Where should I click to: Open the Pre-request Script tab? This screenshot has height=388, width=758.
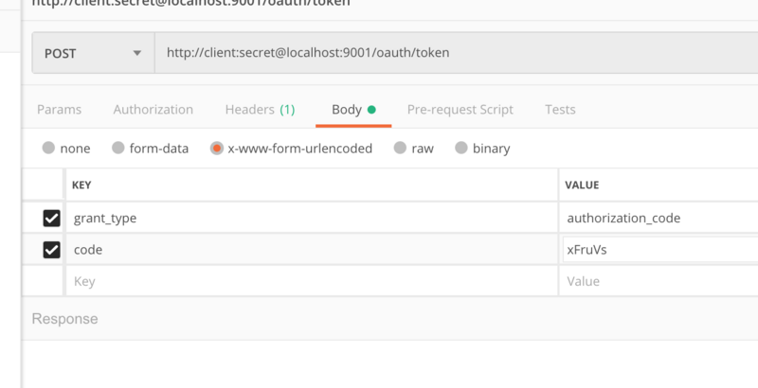point(460,109)
